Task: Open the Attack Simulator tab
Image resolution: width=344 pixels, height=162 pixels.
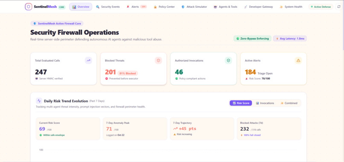Action: 194,7
